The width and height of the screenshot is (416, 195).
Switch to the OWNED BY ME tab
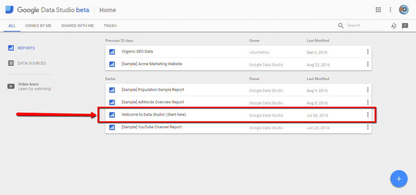coord(39,25)
